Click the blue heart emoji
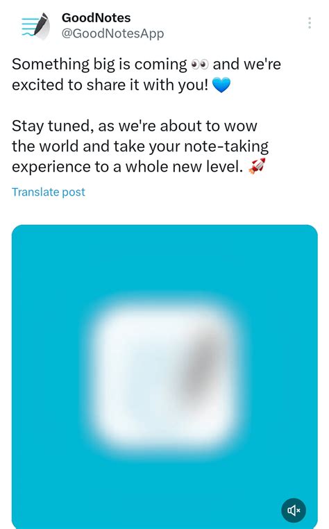Image resolution: width=329 pixels, height=529 pixels. pyautogui.click(x=221, y=85)
